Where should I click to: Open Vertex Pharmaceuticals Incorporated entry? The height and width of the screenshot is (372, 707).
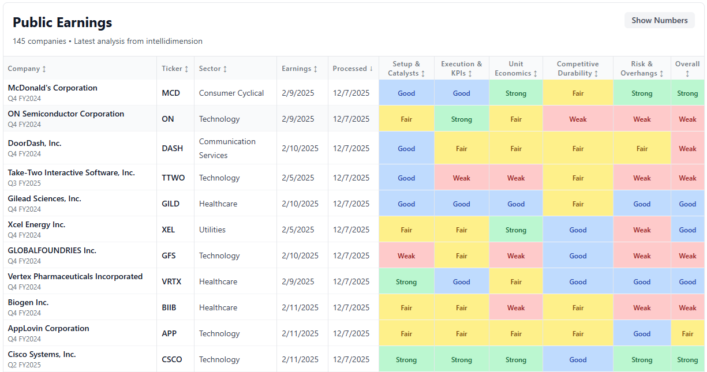click(75, 277)
